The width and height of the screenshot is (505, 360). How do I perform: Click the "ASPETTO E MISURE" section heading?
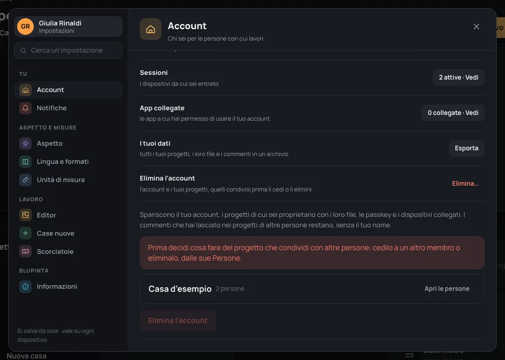pos(48,128)
